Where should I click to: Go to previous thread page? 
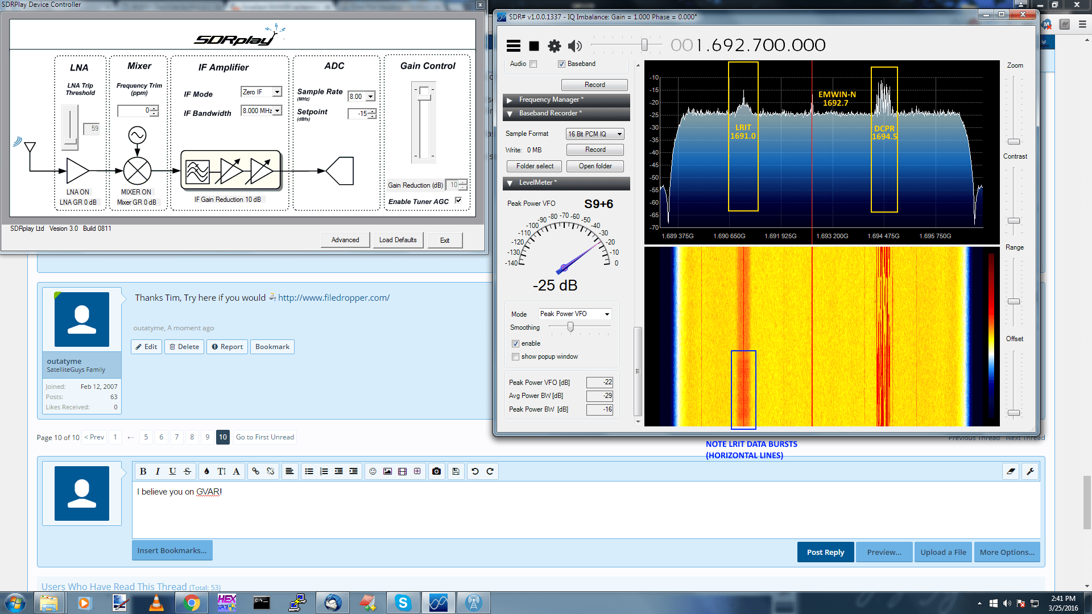coord(94,437)
